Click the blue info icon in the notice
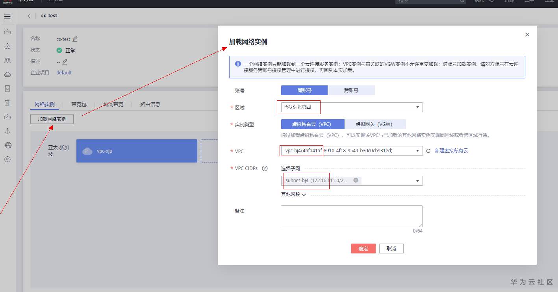The height and width of the screenshot is (292, 558). pos(238,64)
